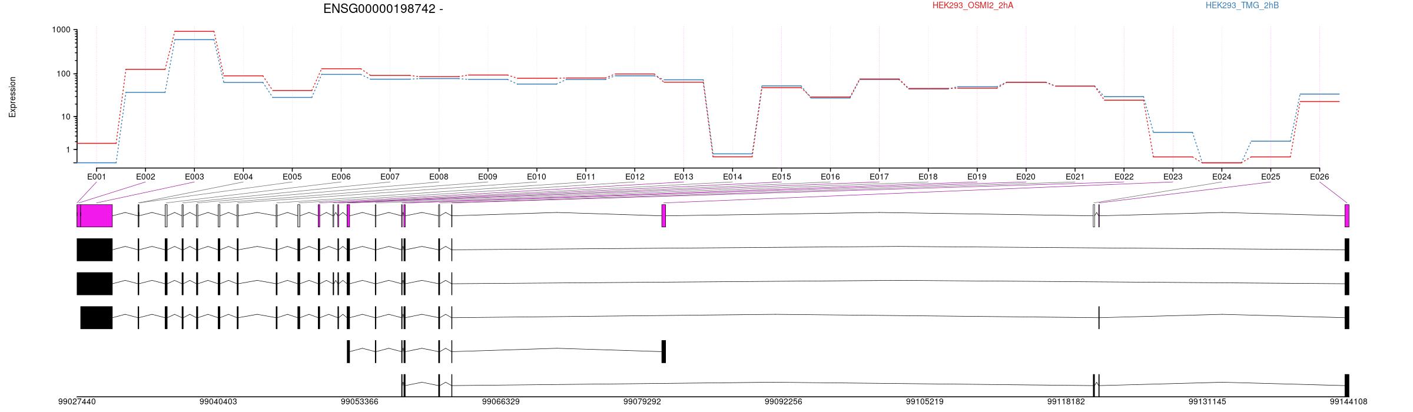Click exon label E023
The image size is (1413, 412).
[1173, 177]
